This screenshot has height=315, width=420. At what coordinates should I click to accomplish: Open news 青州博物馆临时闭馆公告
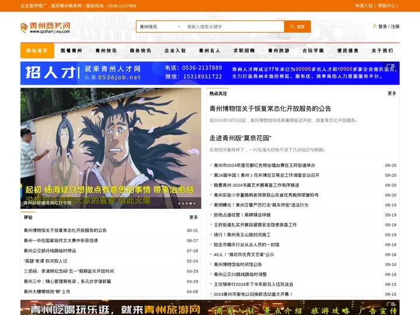point(238,265)
